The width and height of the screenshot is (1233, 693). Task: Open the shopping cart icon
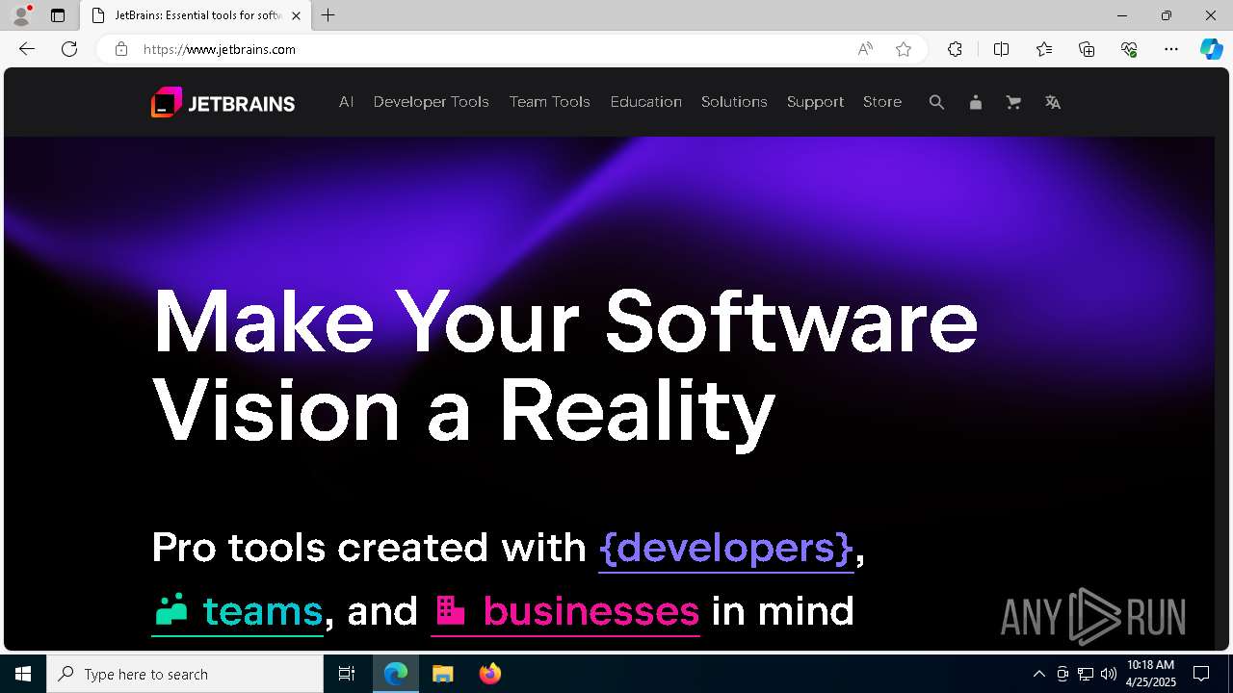click(1013, 102)
